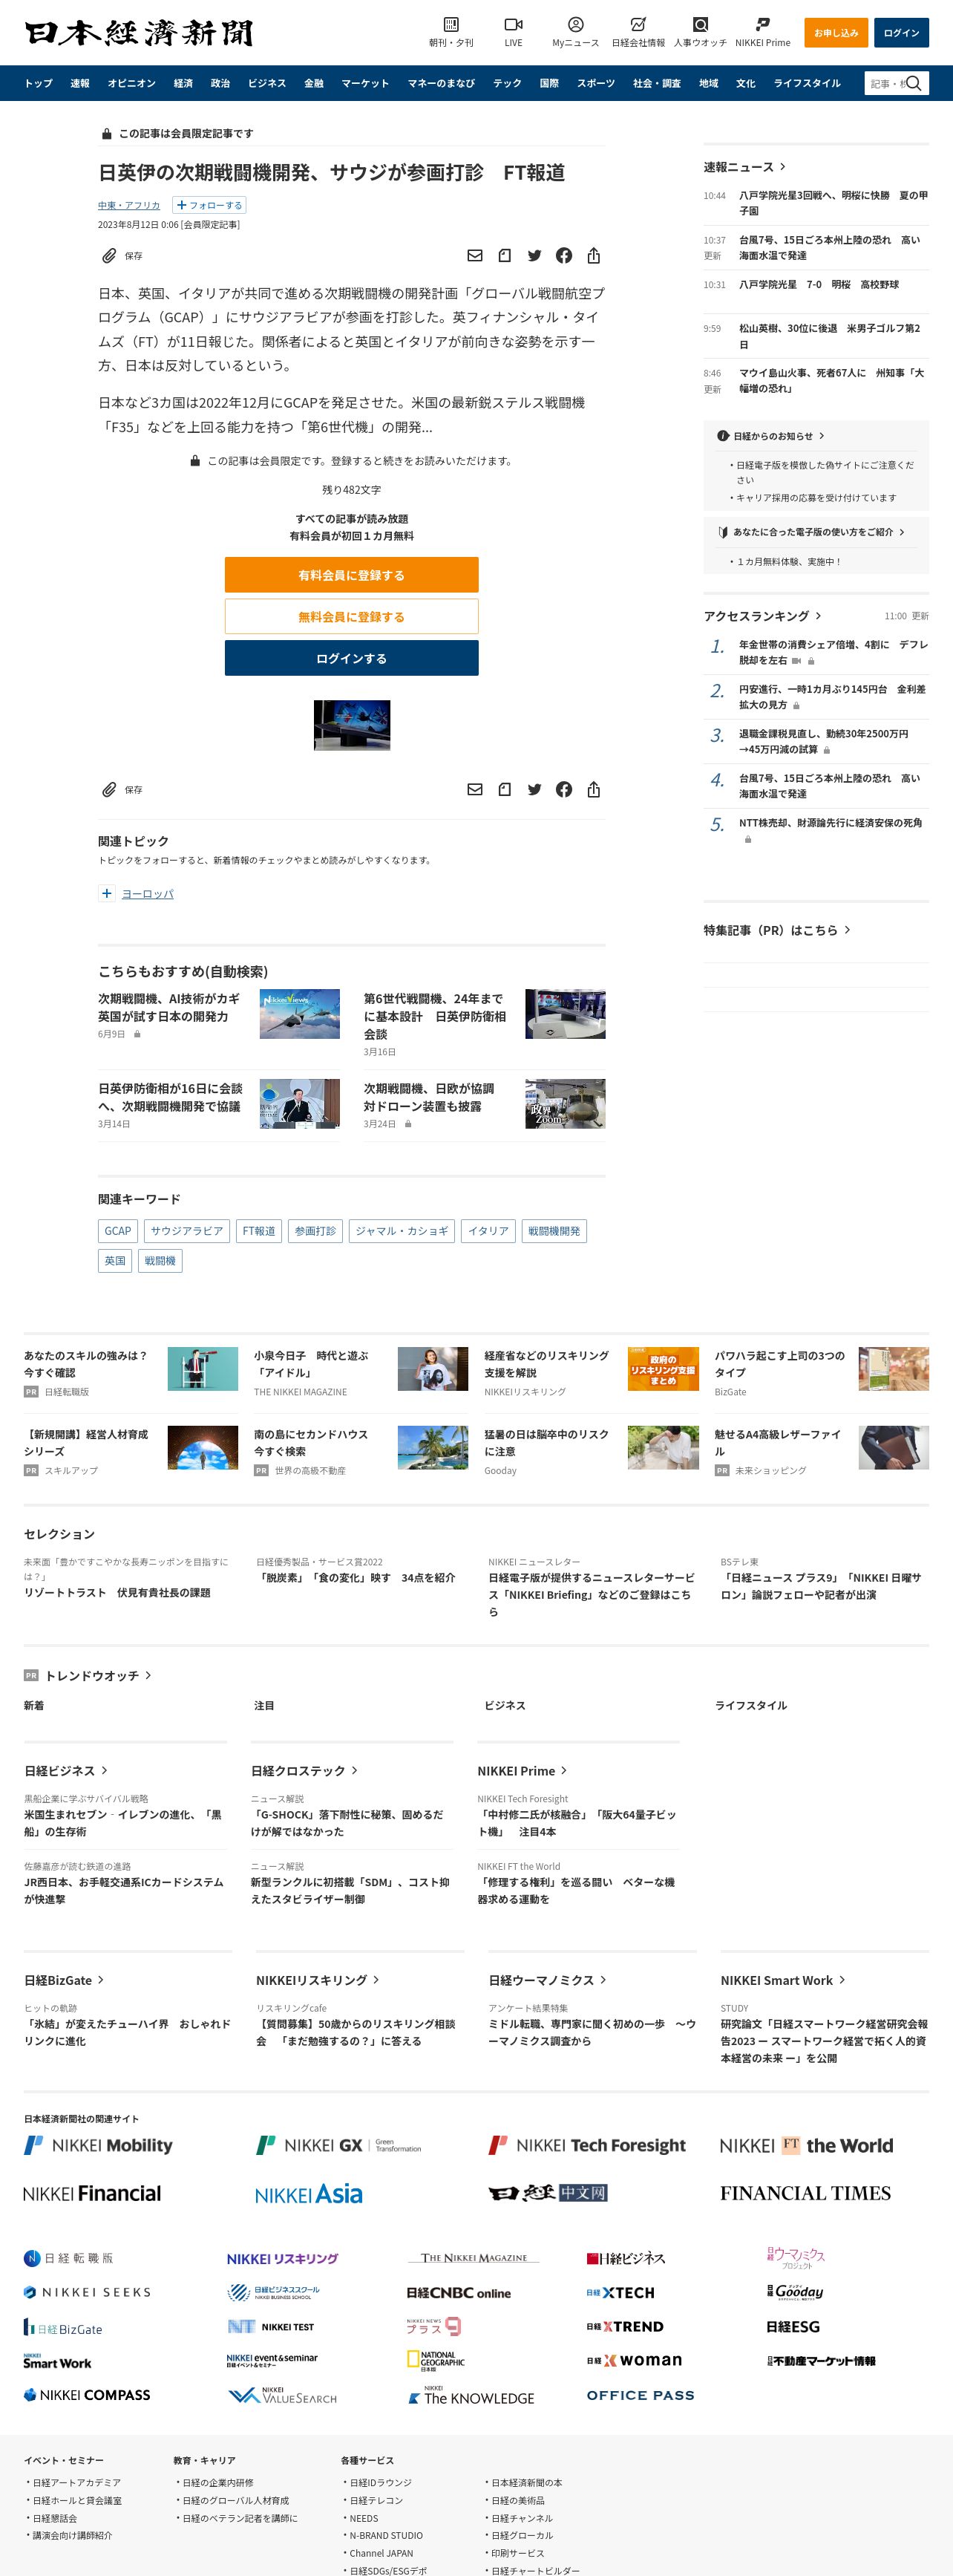
Task: Click the 記事 search input field
Action: pos(885,83)
